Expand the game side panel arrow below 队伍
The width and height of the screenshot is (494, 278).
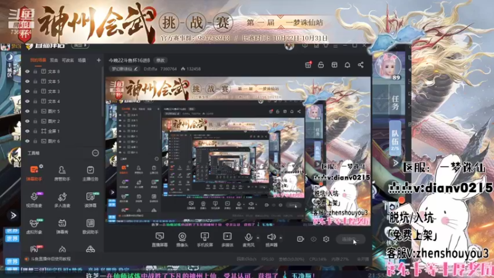pos(395,163)
